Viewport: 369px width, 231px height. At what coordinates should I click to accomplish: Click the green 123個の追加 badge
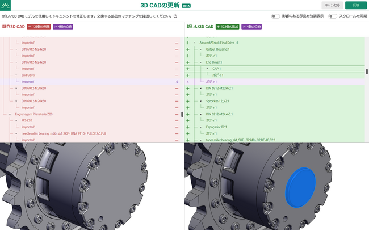click(x=228, y=27)
